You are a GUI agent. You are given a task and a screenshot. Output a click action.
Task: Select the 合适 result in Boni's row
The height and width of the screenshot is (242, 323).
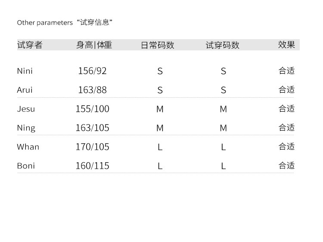(286, 165)
